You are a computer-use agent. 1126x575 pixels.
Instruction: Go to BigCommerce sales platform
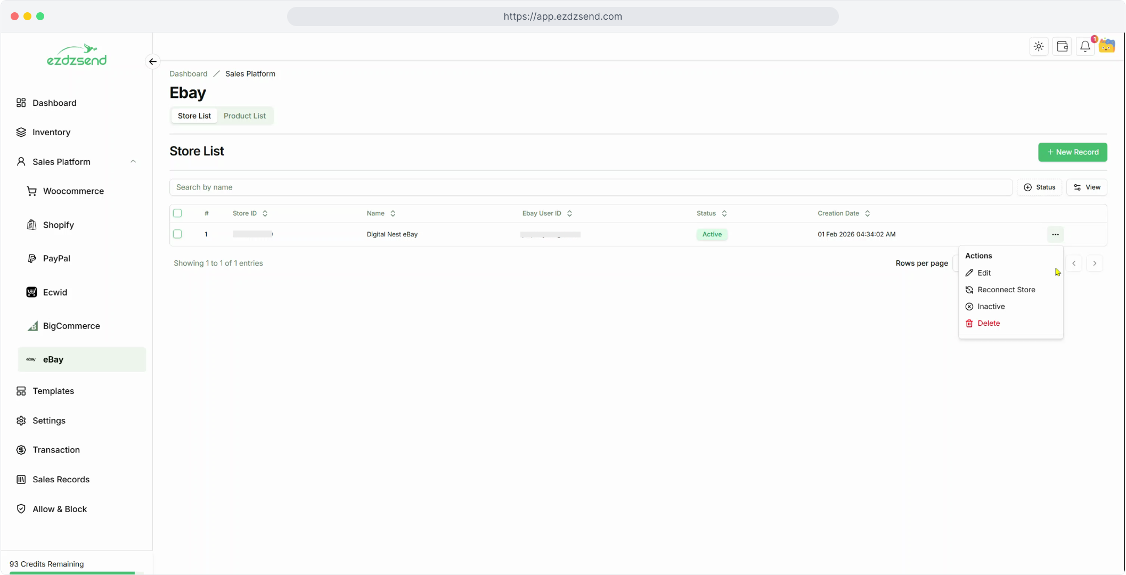click(x=71, y=326)
